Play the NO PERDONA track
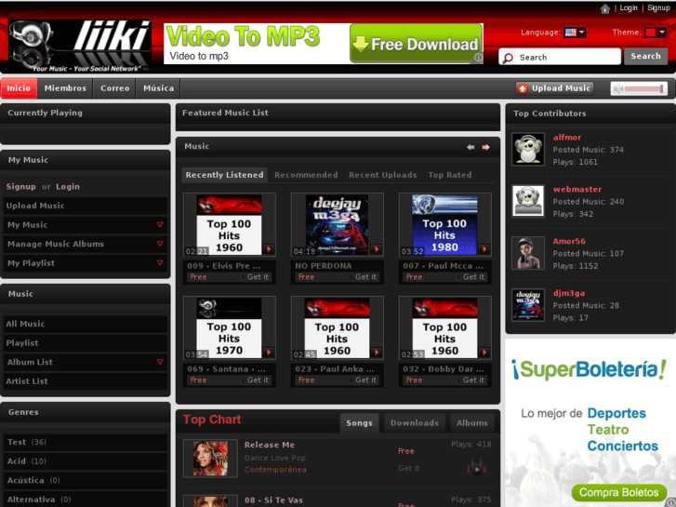Viewport: 676px width, 507px height. 377,249
